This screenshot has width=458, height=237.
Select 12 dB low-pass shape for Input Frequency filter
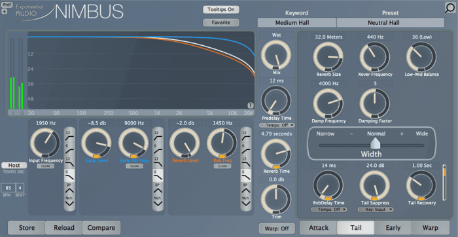[69, 162]
